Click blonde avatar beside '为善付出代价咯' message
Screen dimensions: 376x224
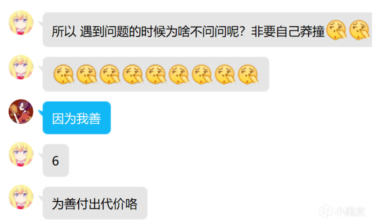pos(21,197)
